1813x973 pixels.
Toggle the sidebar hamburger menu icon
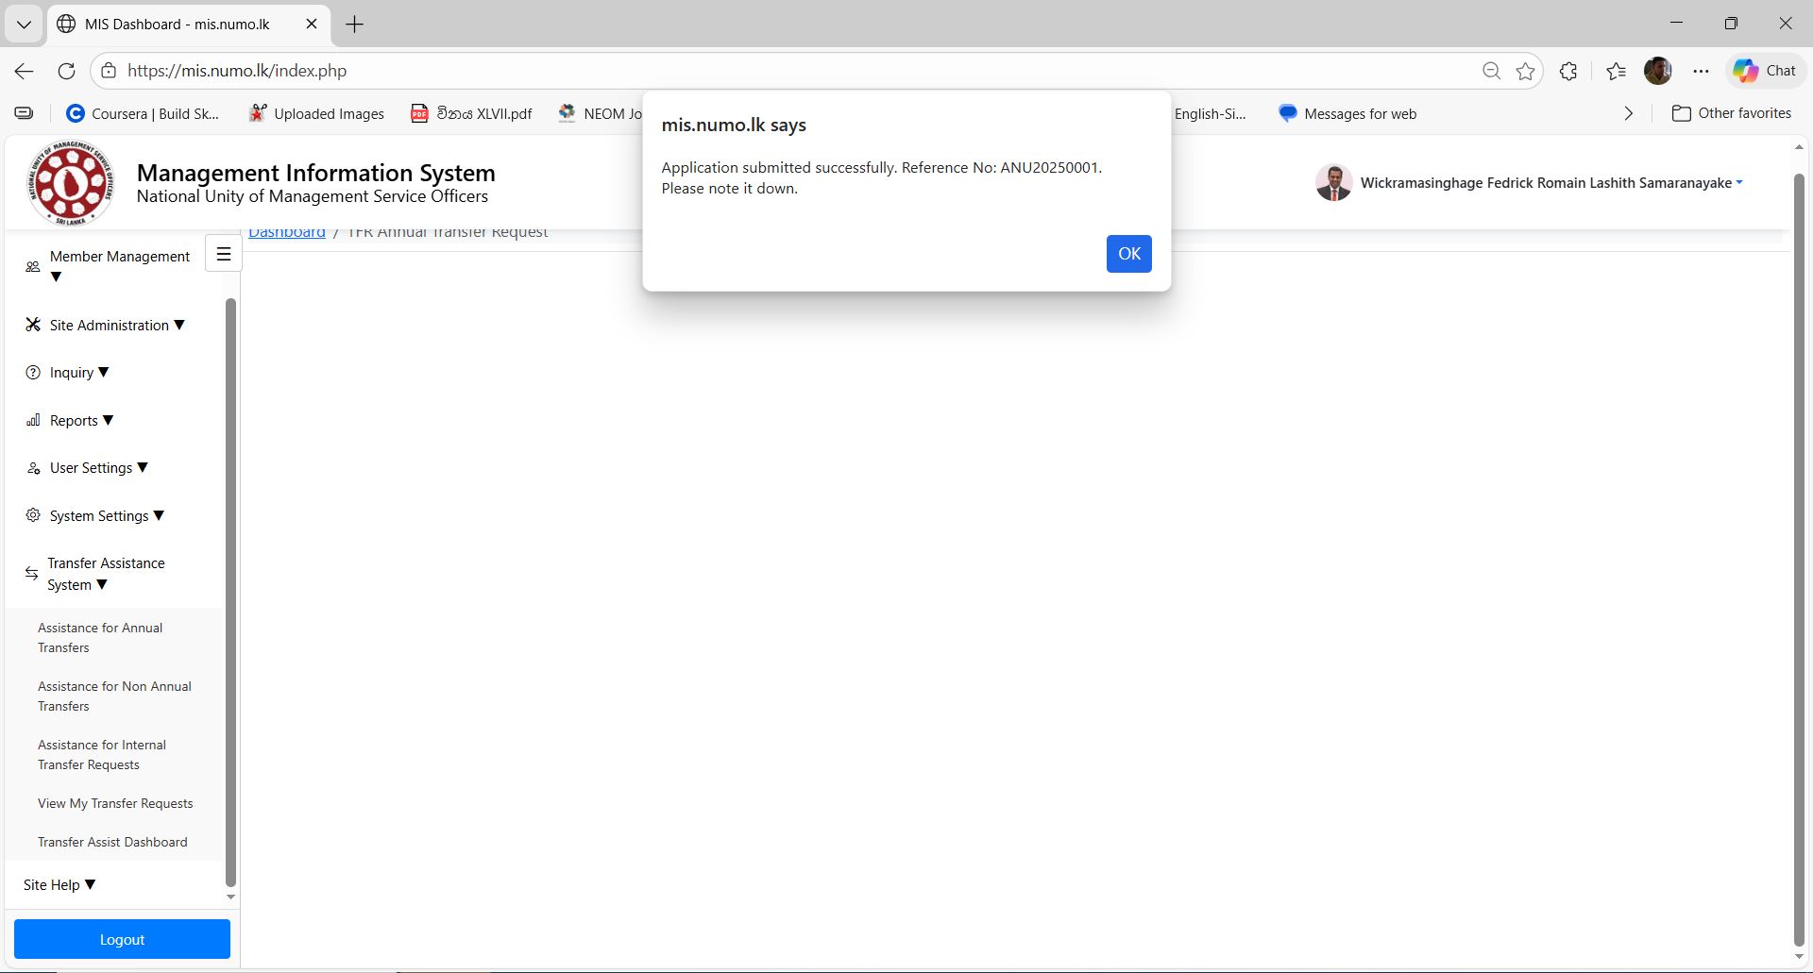[224, 254]
